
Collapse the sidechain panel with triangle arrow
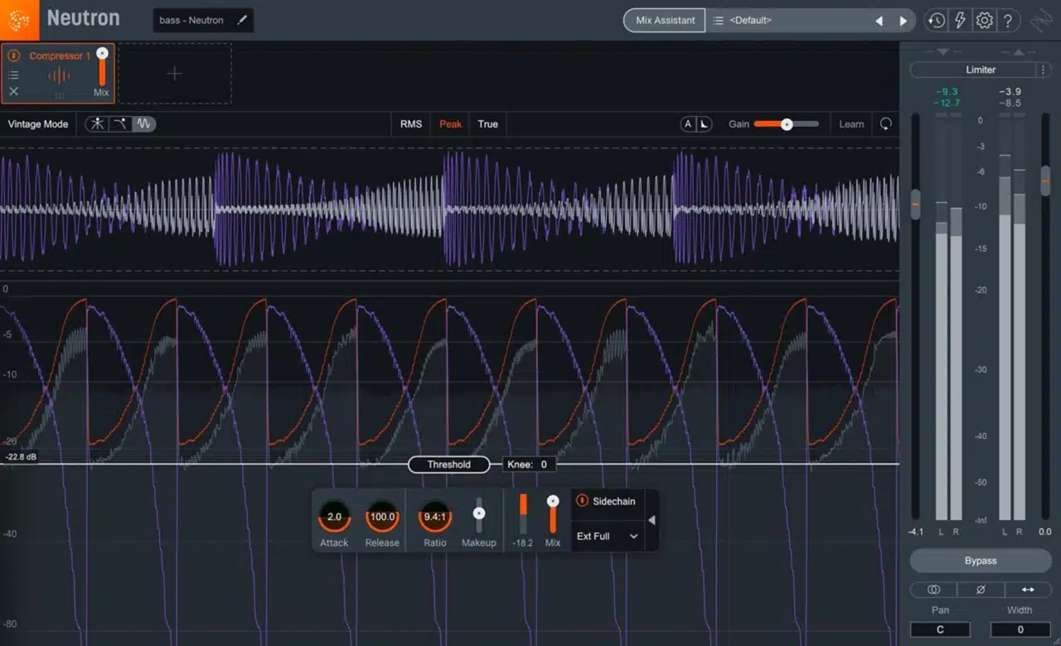pyautogui.click(x=652, y=520)
